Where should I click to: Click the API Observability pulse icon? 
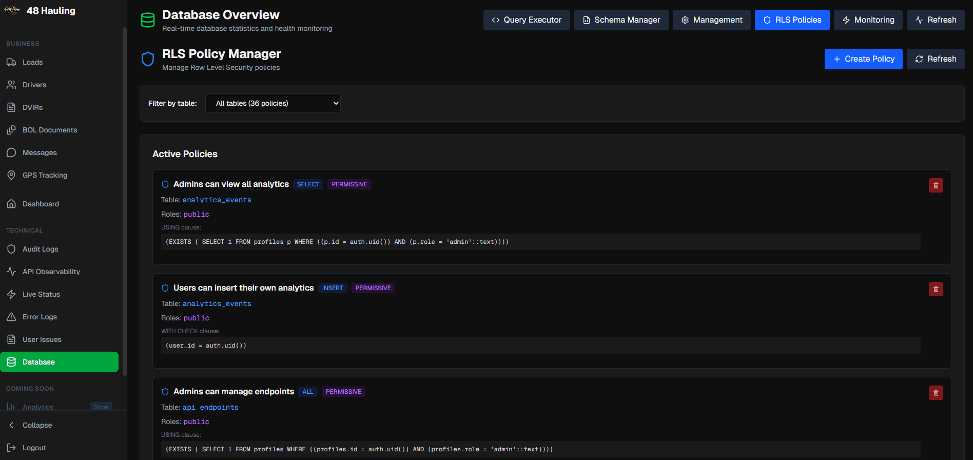pyautogui.click(x=11, y=272)
